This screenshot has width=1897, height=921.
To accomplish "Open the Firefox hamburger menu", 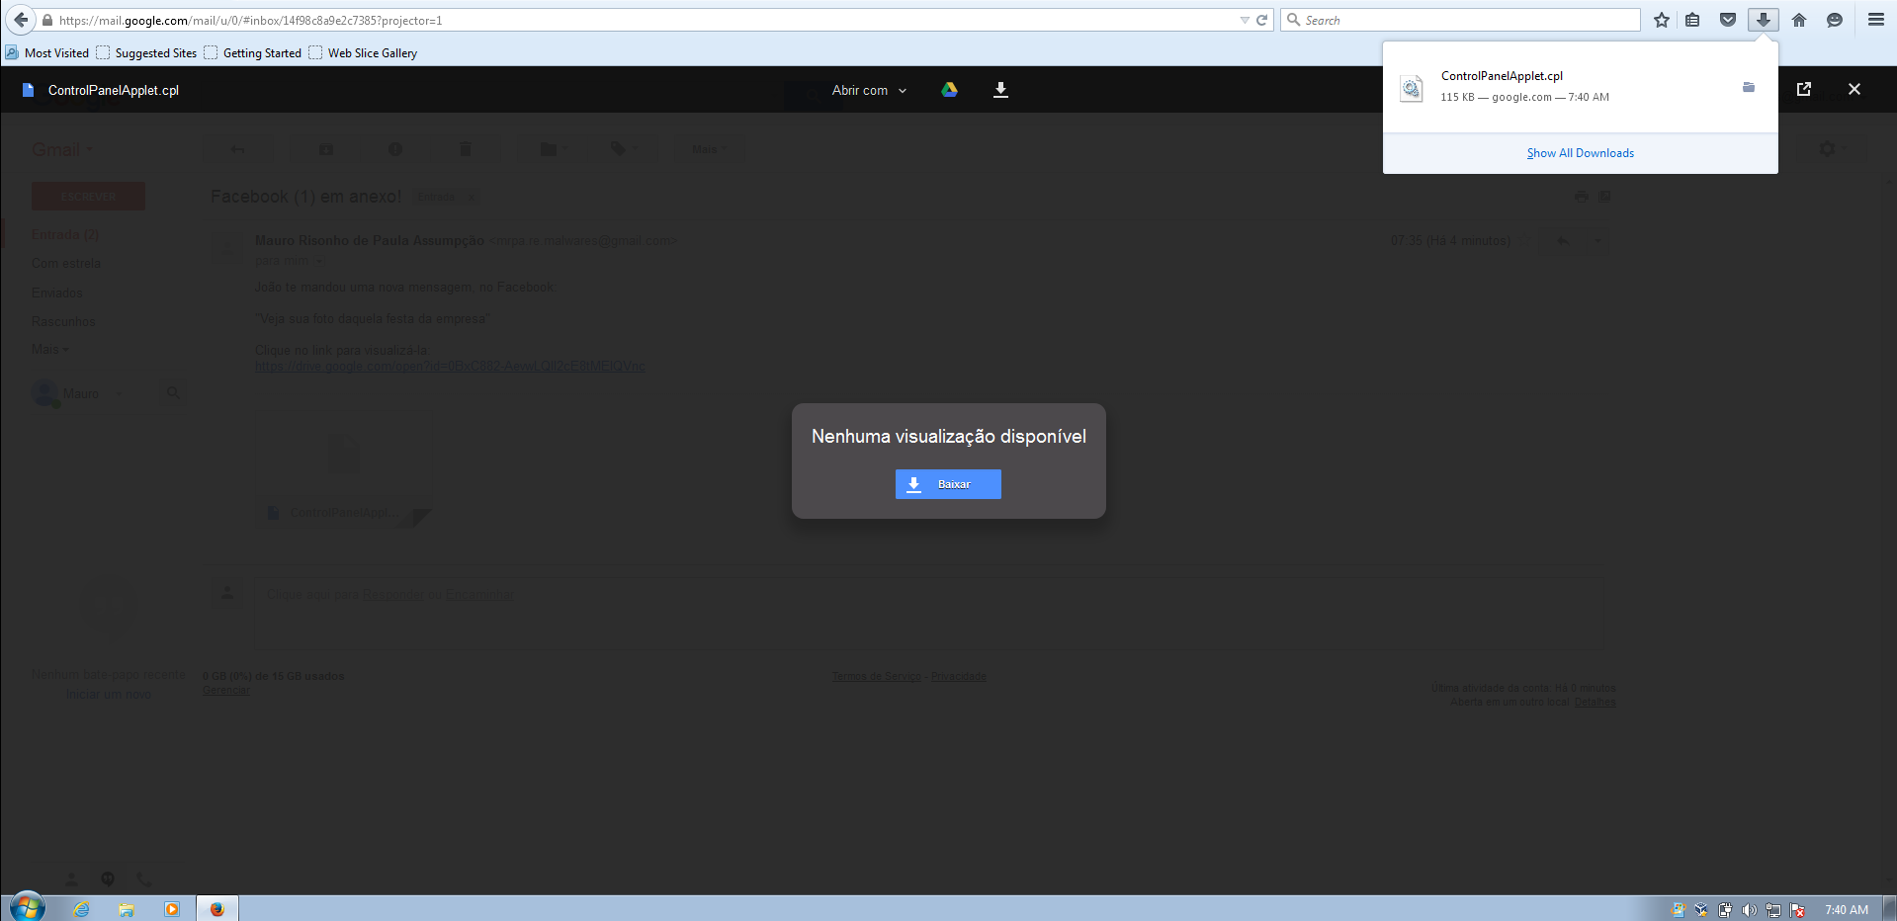I will (1875, 20).
